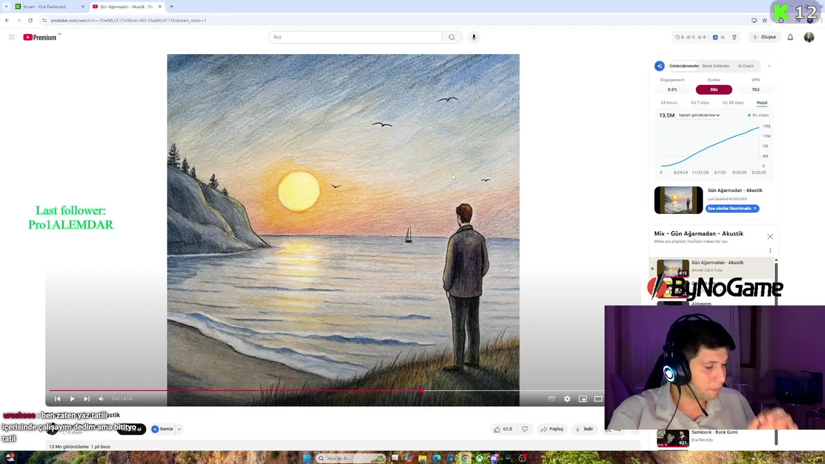The image size is (825, 464).
Task: Switch to the Genel Görünüm tab
Action: (x=715, y=66)
